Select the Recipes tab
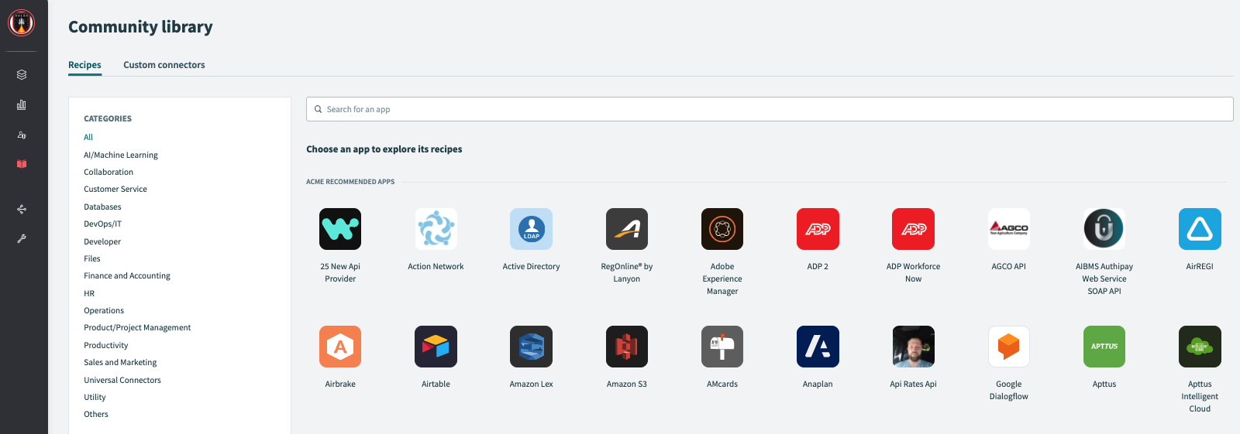This screenshot has height=434, width=1240. point(84,65)
